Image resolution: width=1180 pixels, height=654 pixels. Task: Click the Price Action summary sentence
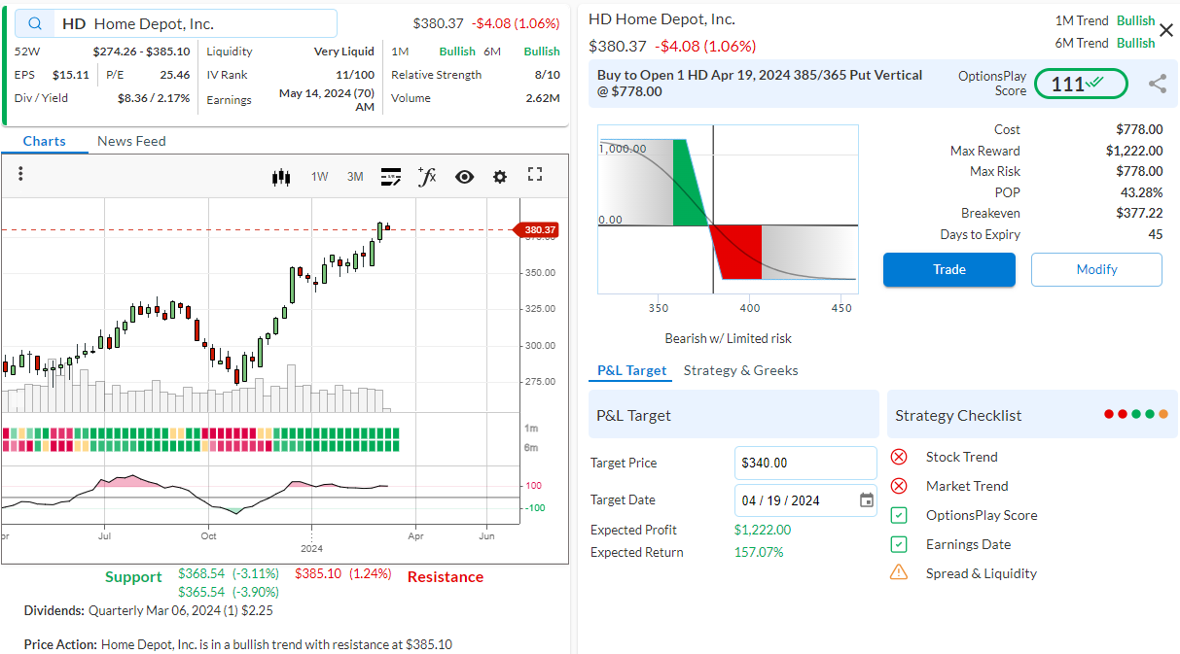[238, 644]
